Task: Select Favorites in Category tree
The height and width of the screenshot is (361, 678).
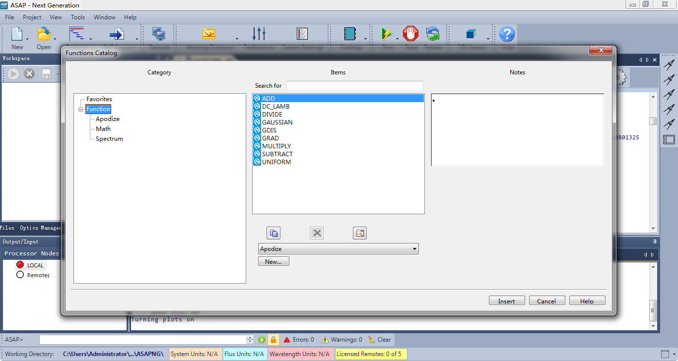Action: pos(99,99)
